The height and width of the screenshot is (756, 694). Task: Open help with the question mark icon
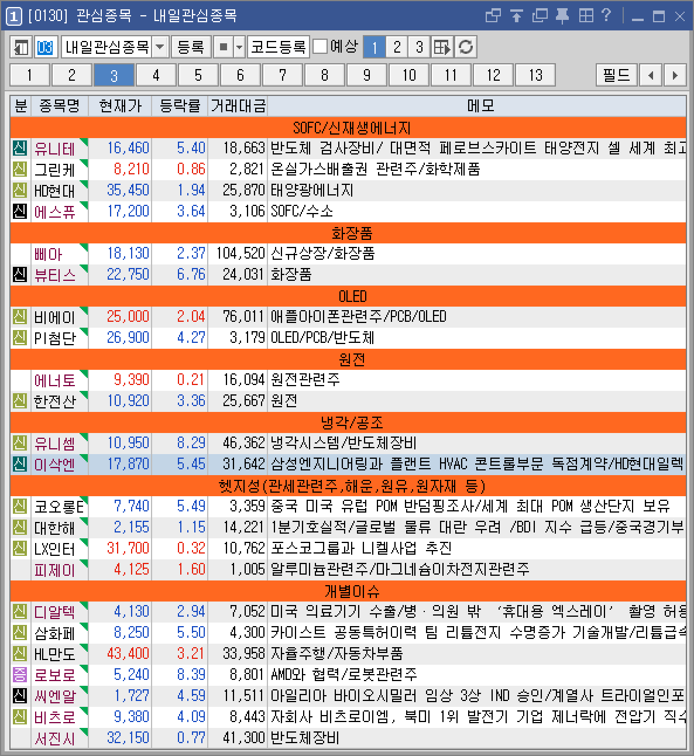click(606, 16)
